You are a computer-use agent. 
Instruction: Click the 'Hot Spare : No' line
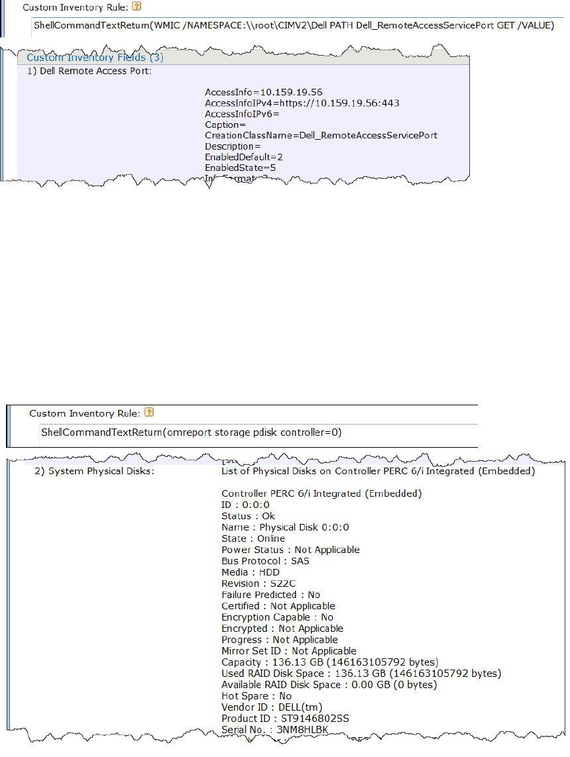pyautogui.click(x=256, y=696)
